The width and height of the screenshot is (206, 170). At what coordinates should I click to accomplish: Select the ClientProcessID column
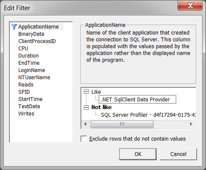pos(37,41)
